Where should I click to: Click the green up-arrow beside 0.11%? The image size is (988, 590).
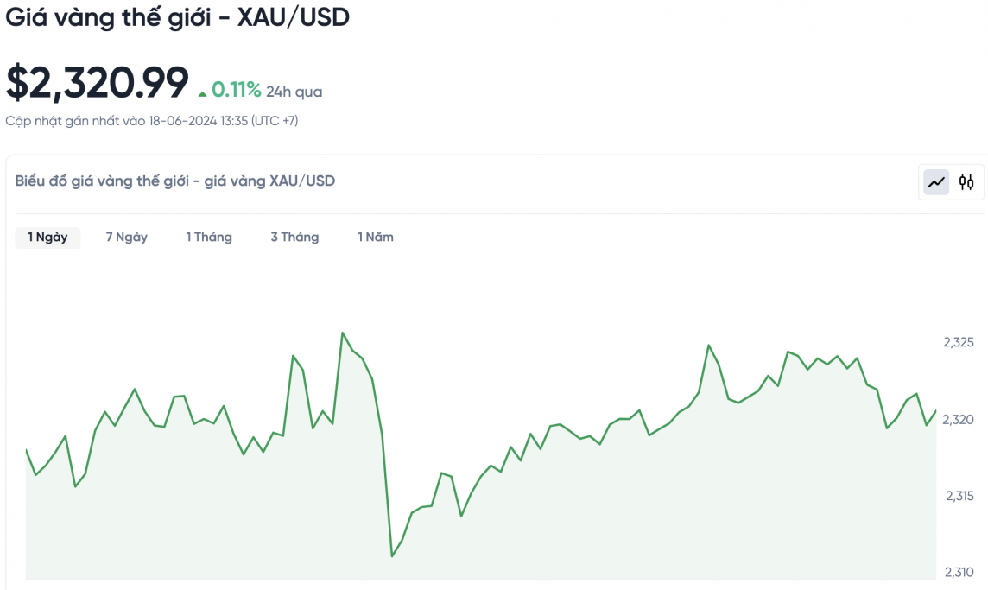point(202,92)
